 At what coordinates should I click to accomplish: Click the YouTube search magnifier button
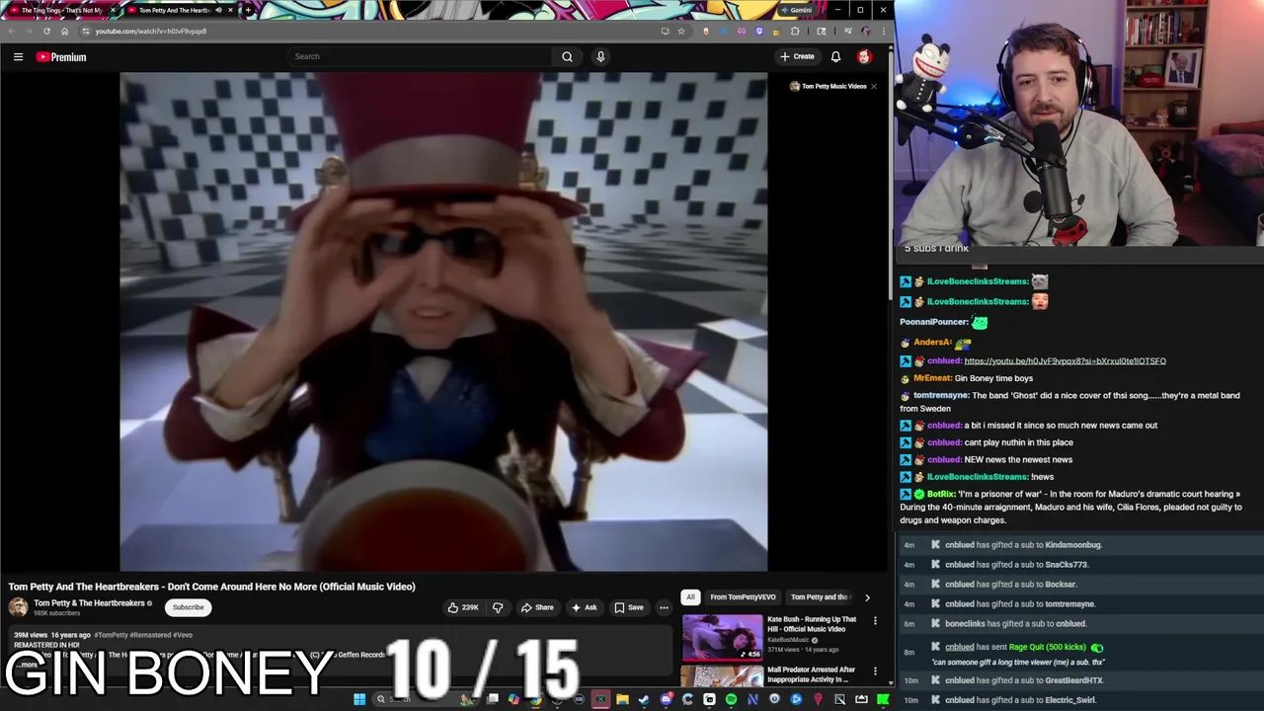[567, 56]
